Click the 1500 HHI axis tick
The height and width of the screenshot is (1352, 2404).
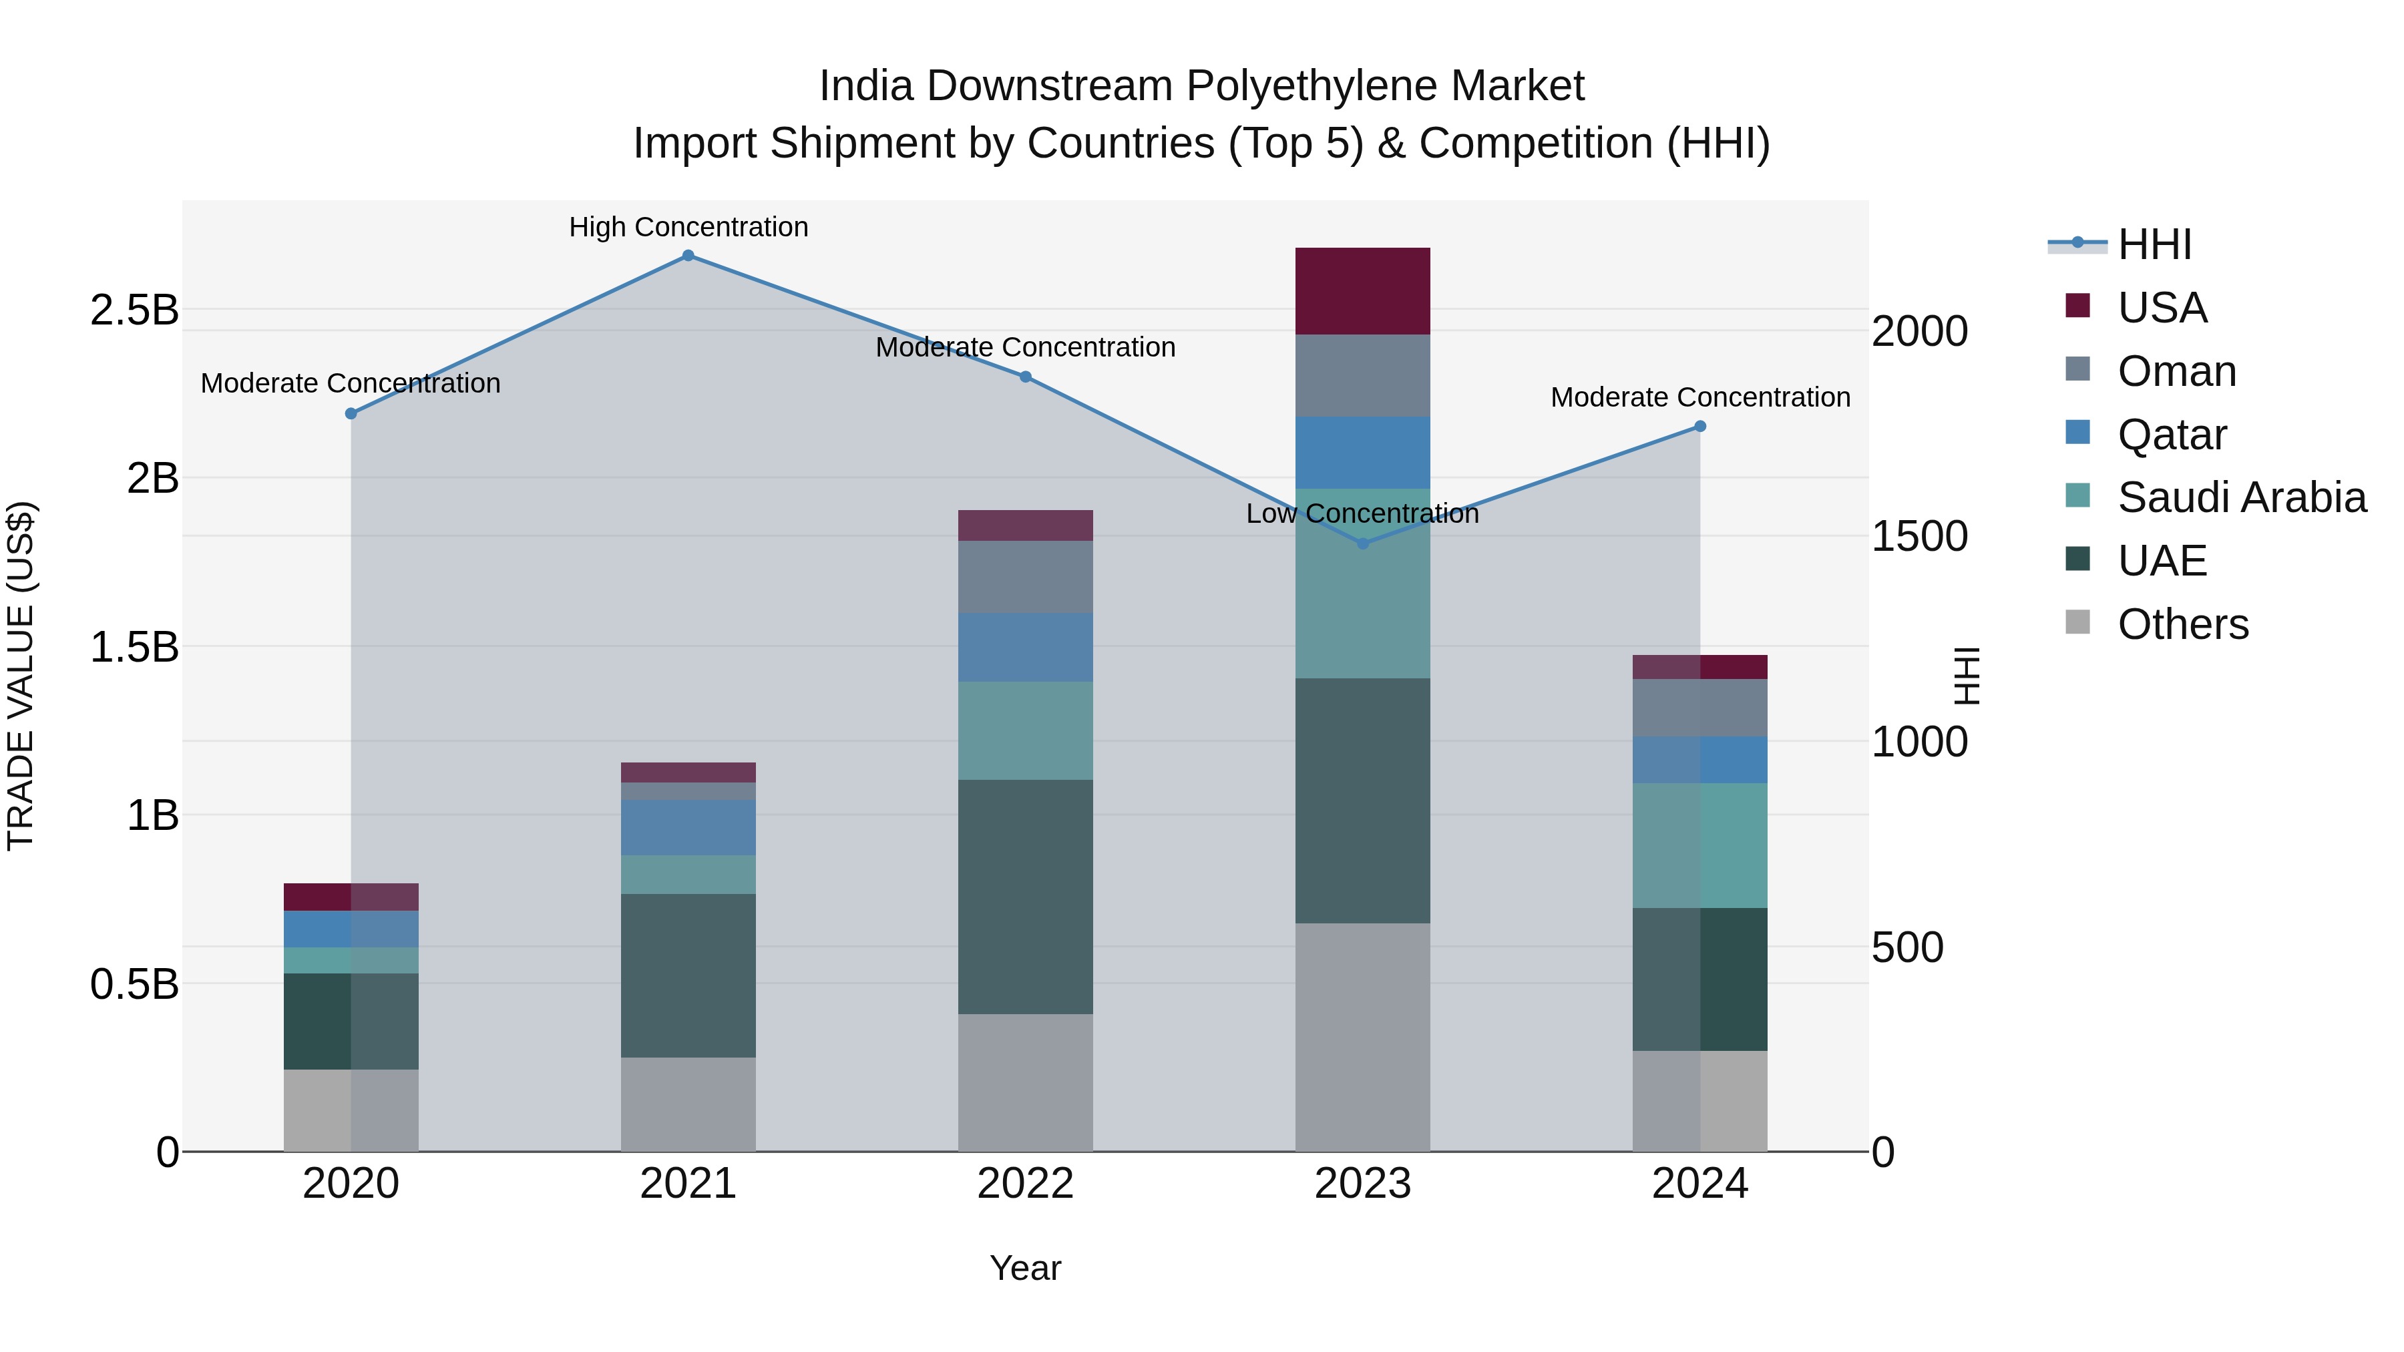pyautogui.click(x=1920, y=537)
